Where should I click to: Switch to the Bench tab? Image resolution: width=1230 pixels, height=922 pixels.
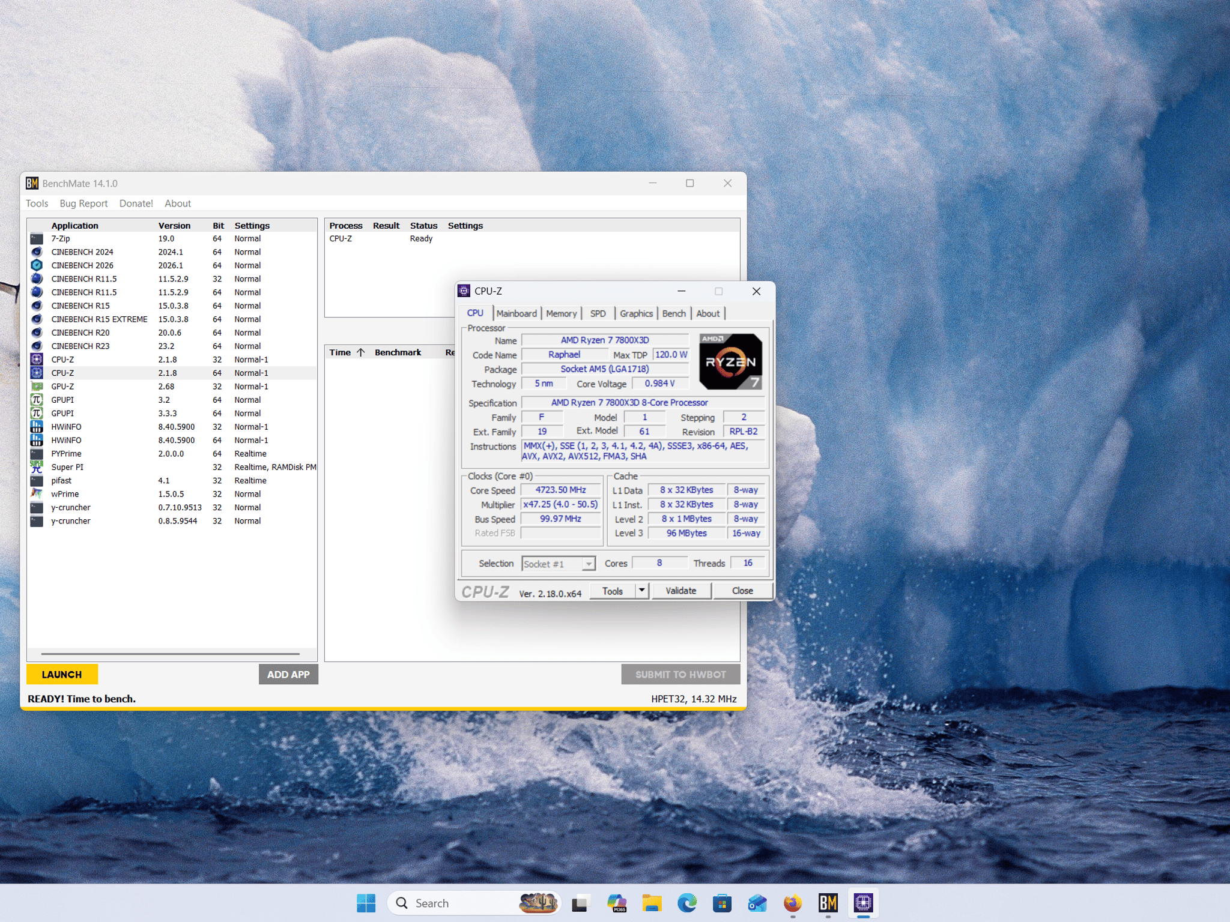674,313
